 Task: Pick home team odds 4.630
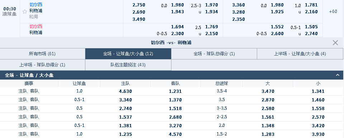click(x=125, y=91)
